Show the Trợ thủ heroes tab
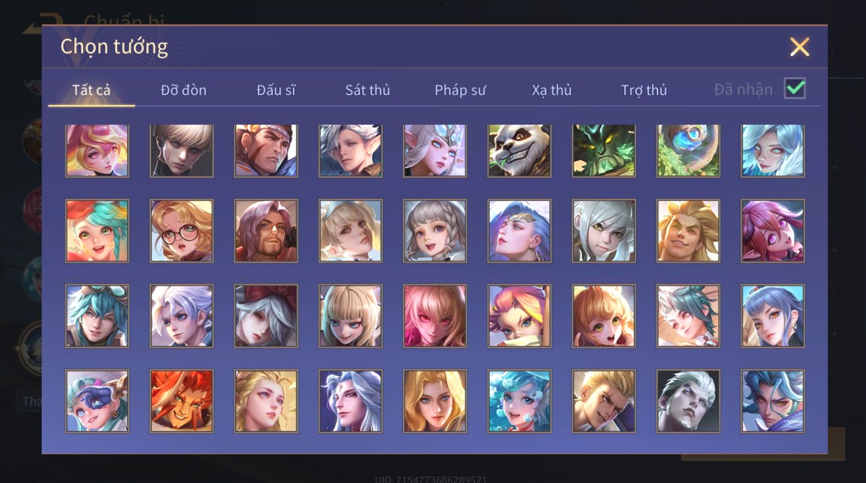This screenshot has width=866, height=483. click(x=644, y=90)
